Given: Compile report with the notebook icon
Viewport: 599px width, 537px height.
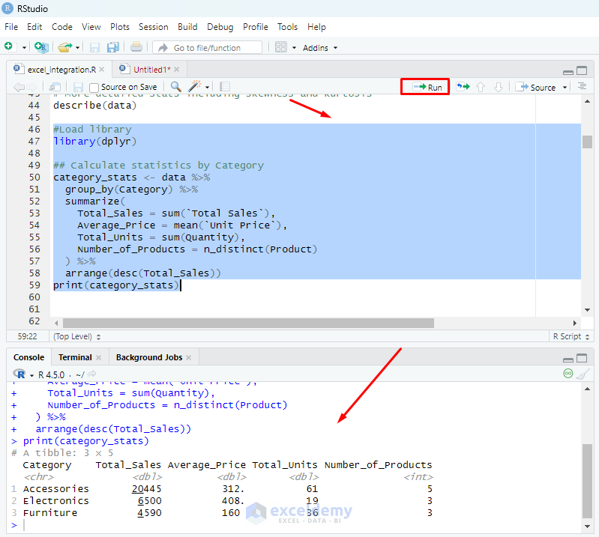Looking at the screenshot, I should pyautogui.click(x=225, y=87).
